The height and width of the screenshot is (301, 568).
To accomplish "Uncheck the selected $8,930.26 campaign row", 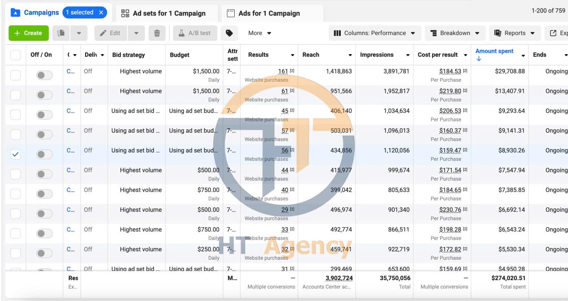I will [x=16, y=154].
